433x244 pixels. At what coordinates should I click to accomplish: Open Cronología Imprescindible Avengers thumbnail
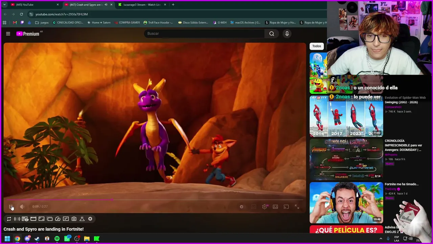click(346, 159)
